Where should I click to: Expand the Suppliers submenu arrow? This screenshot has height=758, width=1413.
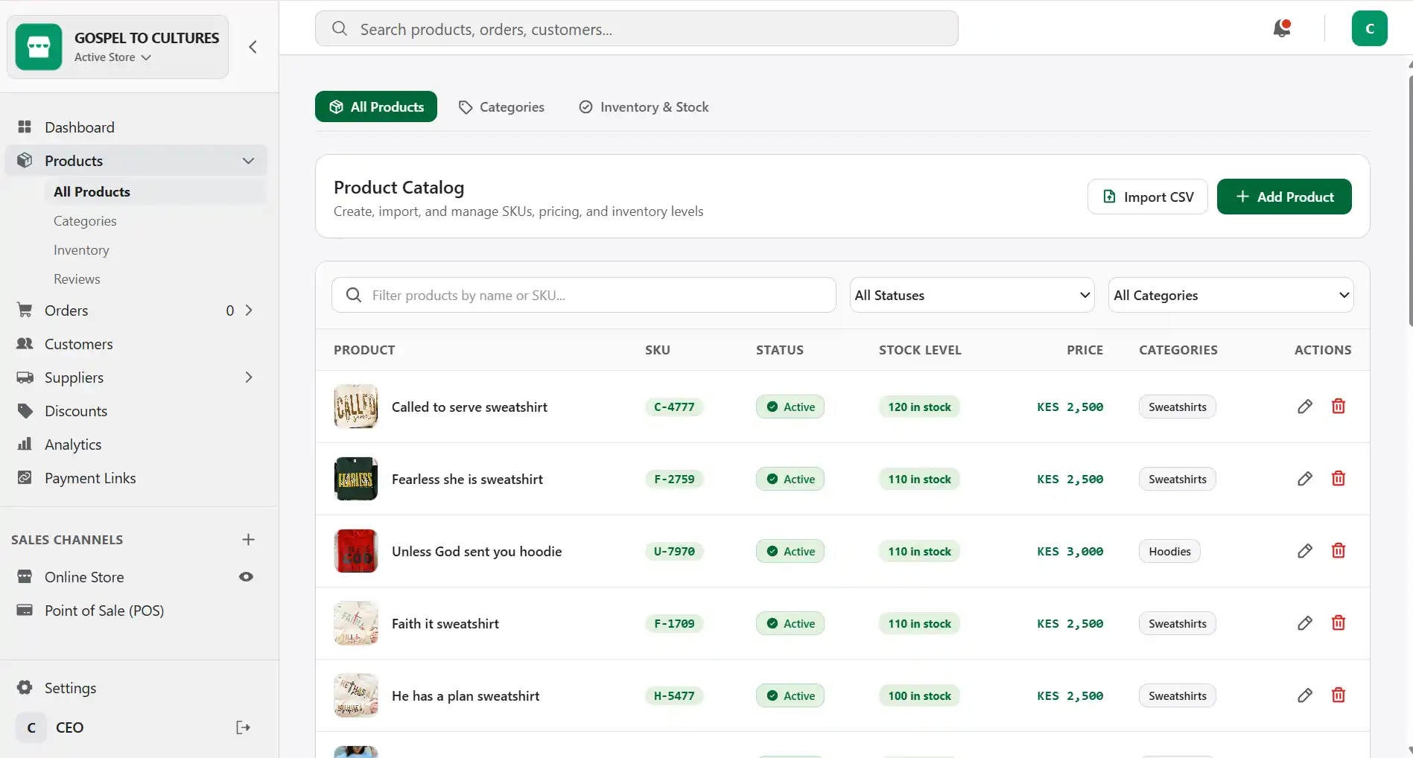click(x=249, y=378)
